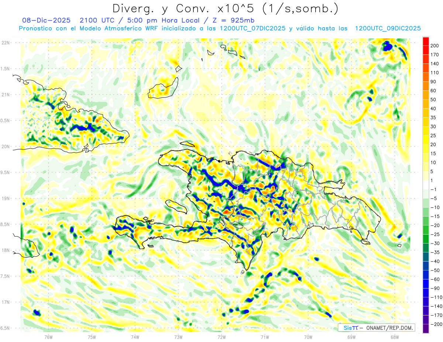Click the '76W' longitude label
This screenshot has height=342, width=443.
tap(48, 337)
